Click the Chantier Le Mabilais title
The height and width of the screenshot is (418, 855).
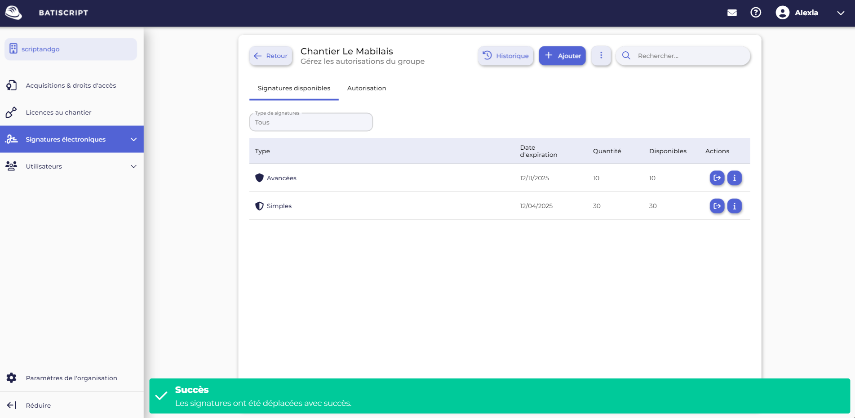click(x=347, y=51)
